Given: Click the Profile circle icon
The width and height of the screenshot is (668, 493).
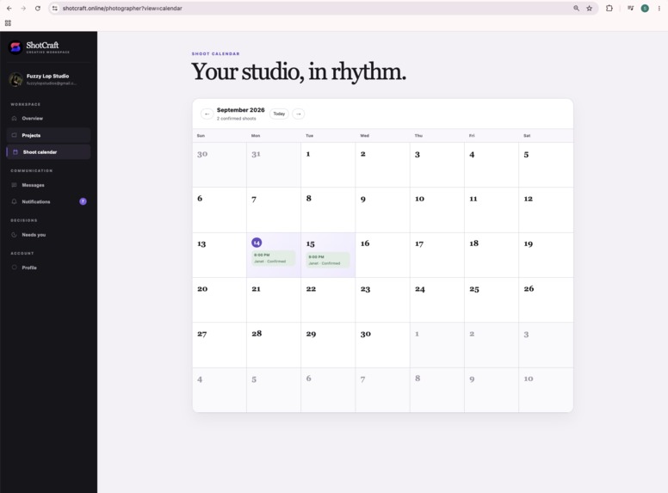Looking at the screenshot, I should click(14, 268).
